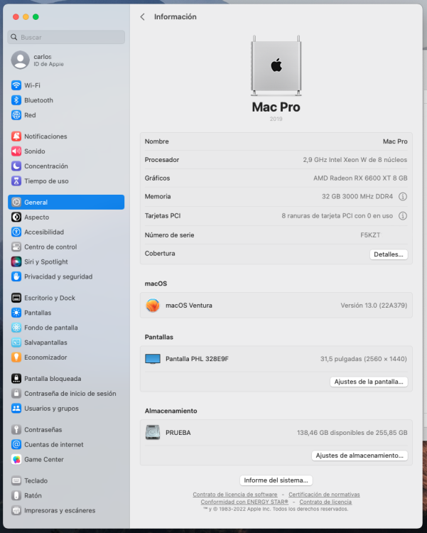Open the Ratón mouse icon
This screenshot has height=533, width=427.
[x=16, y=495]
